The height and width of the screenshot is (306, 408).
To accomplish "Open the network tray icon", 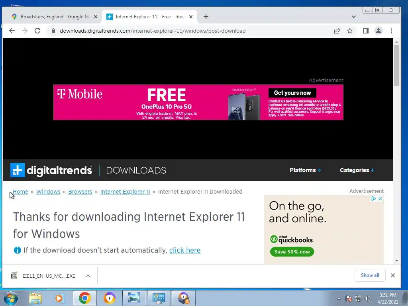I will click(x=358, y=298).
